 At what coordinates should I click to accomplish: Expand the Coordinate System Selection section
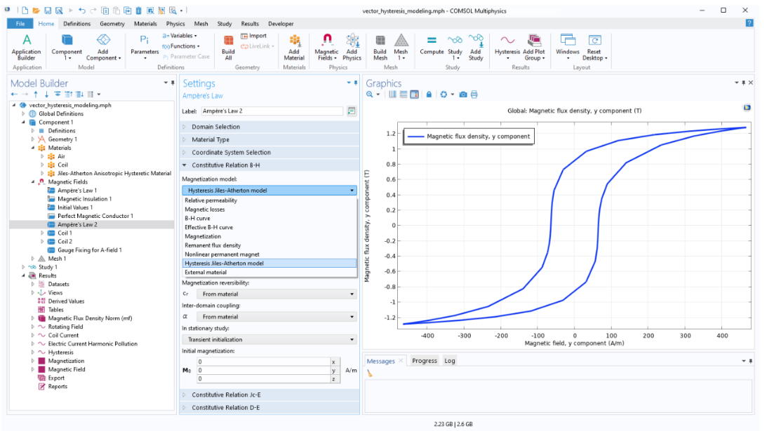coord(269,153)
